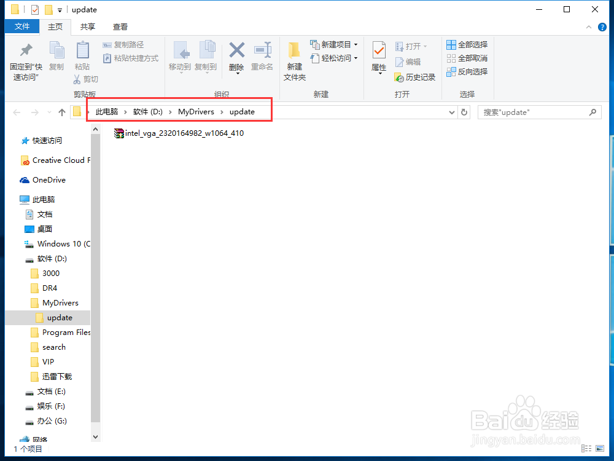
Task: Click the search update field
Action: click(540, 112)
